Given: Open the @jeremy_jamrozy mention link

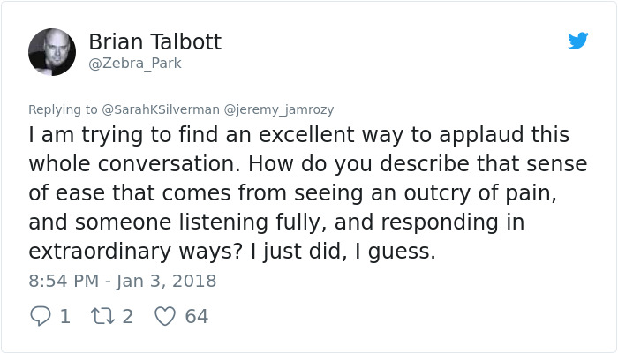Looking at the screenshot, I should click(x=279, y=109).
